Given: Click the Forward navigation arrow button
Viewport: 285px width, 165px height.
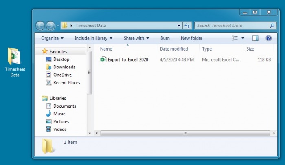Looking at the screenshot, I should (50, 26).
